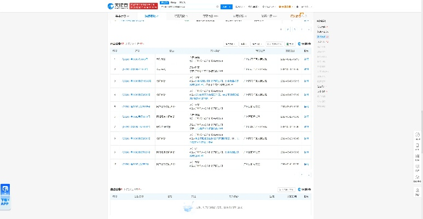Click the circular icon atop the floating right toolbar
Viewport: 423px width, 219px height.
click(x=418, y=135)
